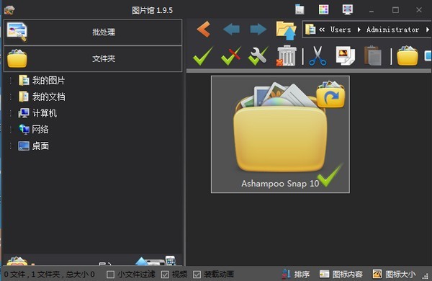The image size is (432, 281).
Task: Select 桌面 in the folder tree
Action: tap(40, 146)
